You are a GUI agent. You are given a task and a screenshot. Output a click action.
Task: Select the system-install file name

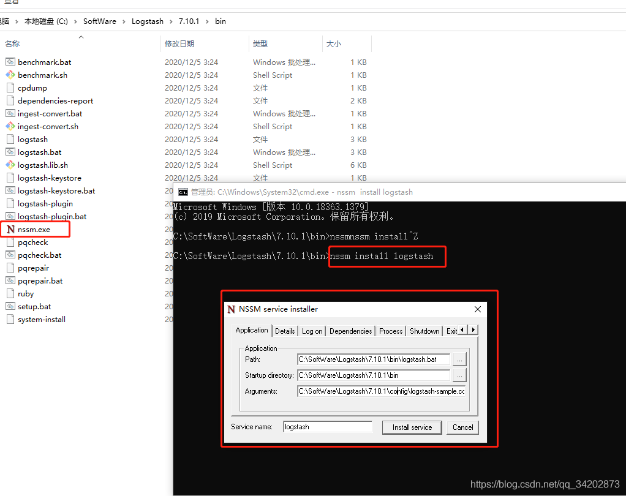pyautogui.click(x=42, y=319)
